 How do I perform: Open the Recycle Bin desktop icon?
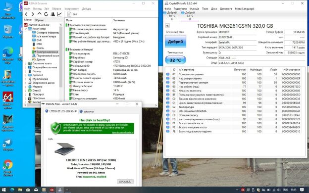(8, 32)
